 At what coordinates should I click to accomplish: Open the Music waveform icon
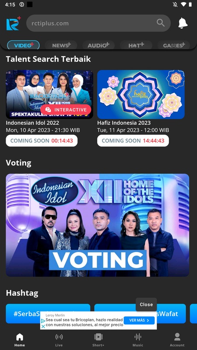(x=138, y=336)
